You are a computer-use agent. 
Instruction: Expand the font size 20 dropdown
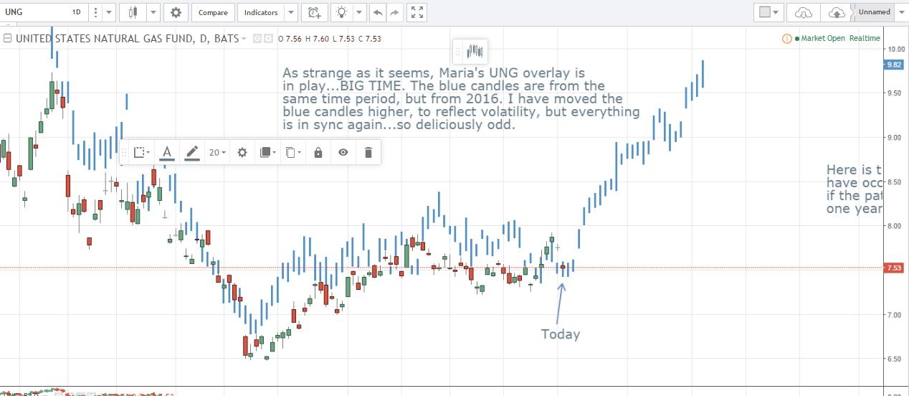(x=217, y=152)
